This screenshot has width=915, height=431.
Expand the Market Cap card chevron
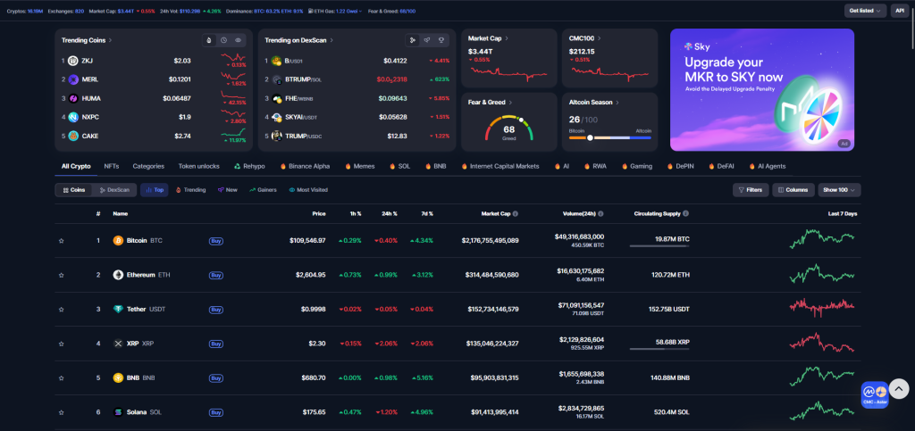(x=507, y=37)
